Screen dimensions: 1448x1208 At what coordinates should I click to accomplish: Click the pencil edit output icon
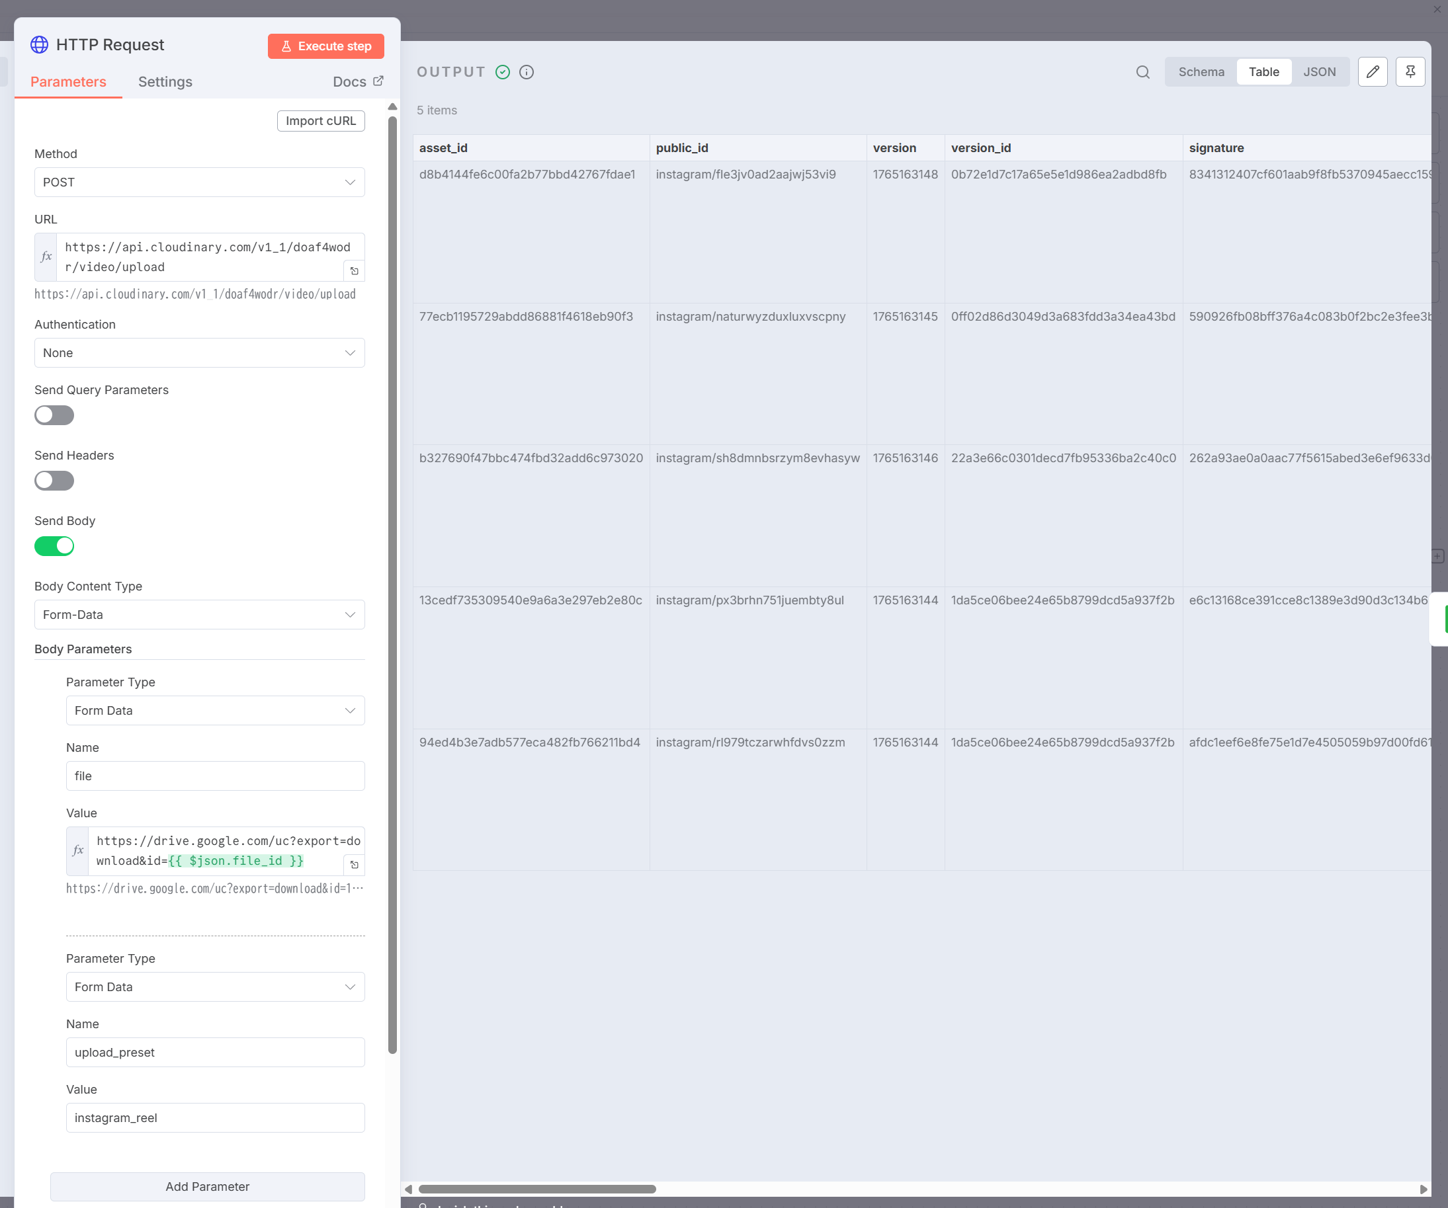pyautogui.click(x=1372, y=71)
